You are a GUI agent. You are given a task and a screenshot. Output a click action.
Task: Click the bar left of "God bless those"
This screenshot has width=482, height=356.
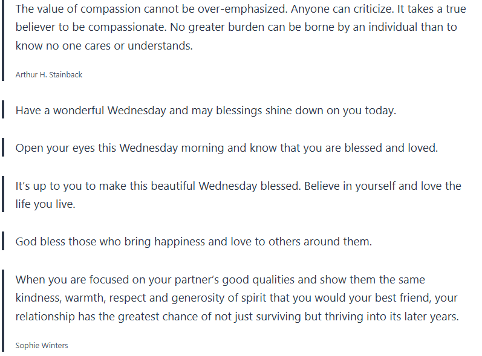[2, 242]
